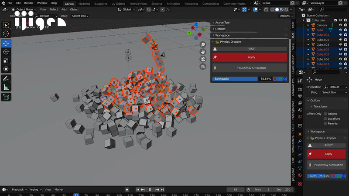Click RESET in properties editor panel
This screenshot has width=349, height=196.
pyautogui.click(x=326, y=145)
